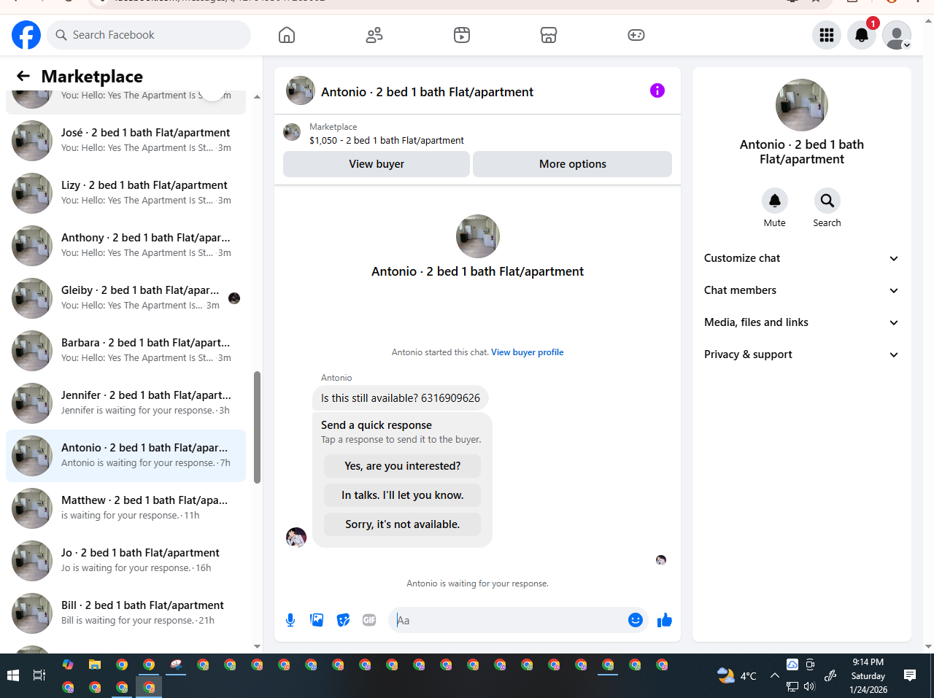Open the account profile avatar menu
The width and height of the screenshot is (934, 698).
click(x=897, y=35)
